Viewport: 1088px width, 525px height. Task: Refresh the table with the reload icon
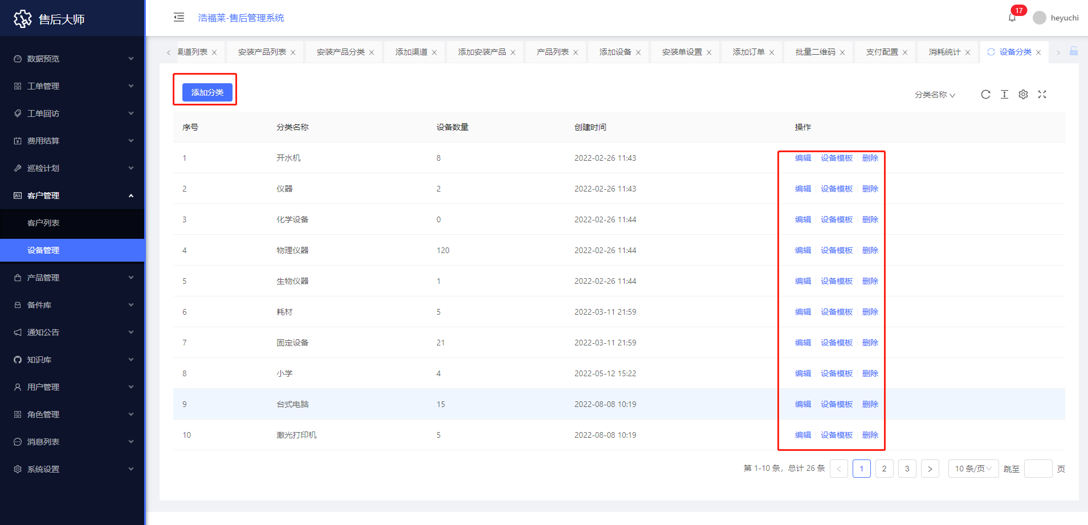[985, 95]
